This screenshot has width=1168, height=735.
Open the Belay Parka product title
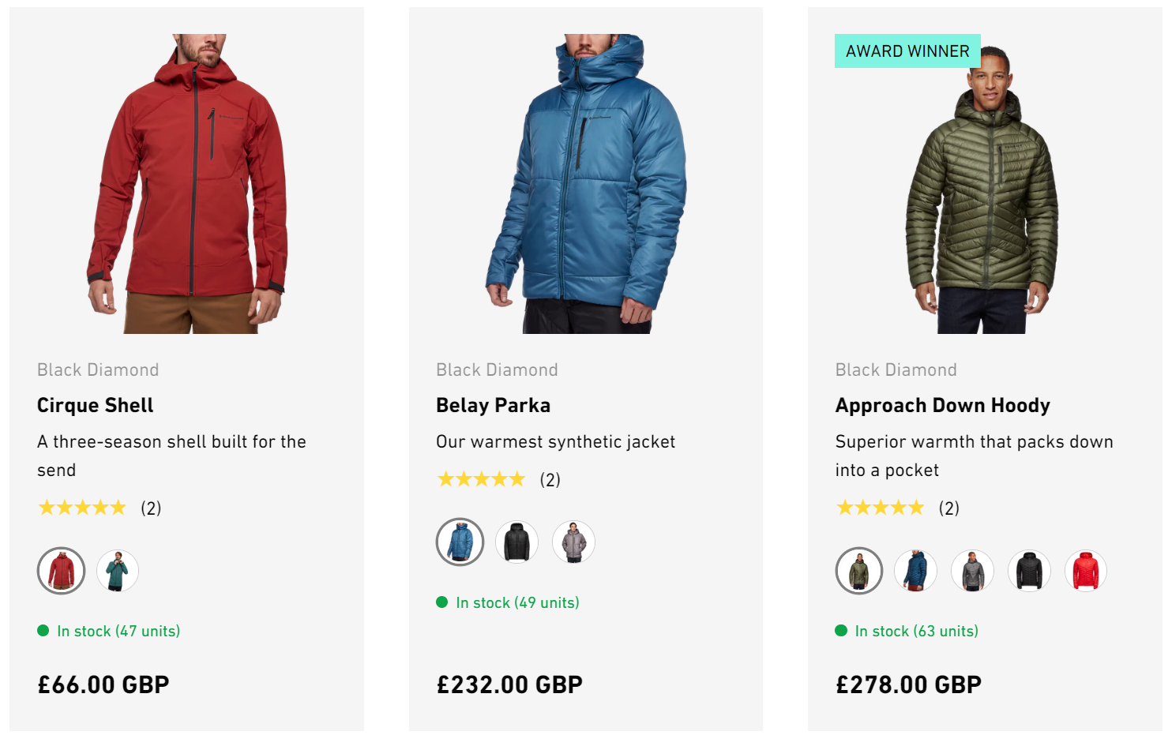pos(494,405)
